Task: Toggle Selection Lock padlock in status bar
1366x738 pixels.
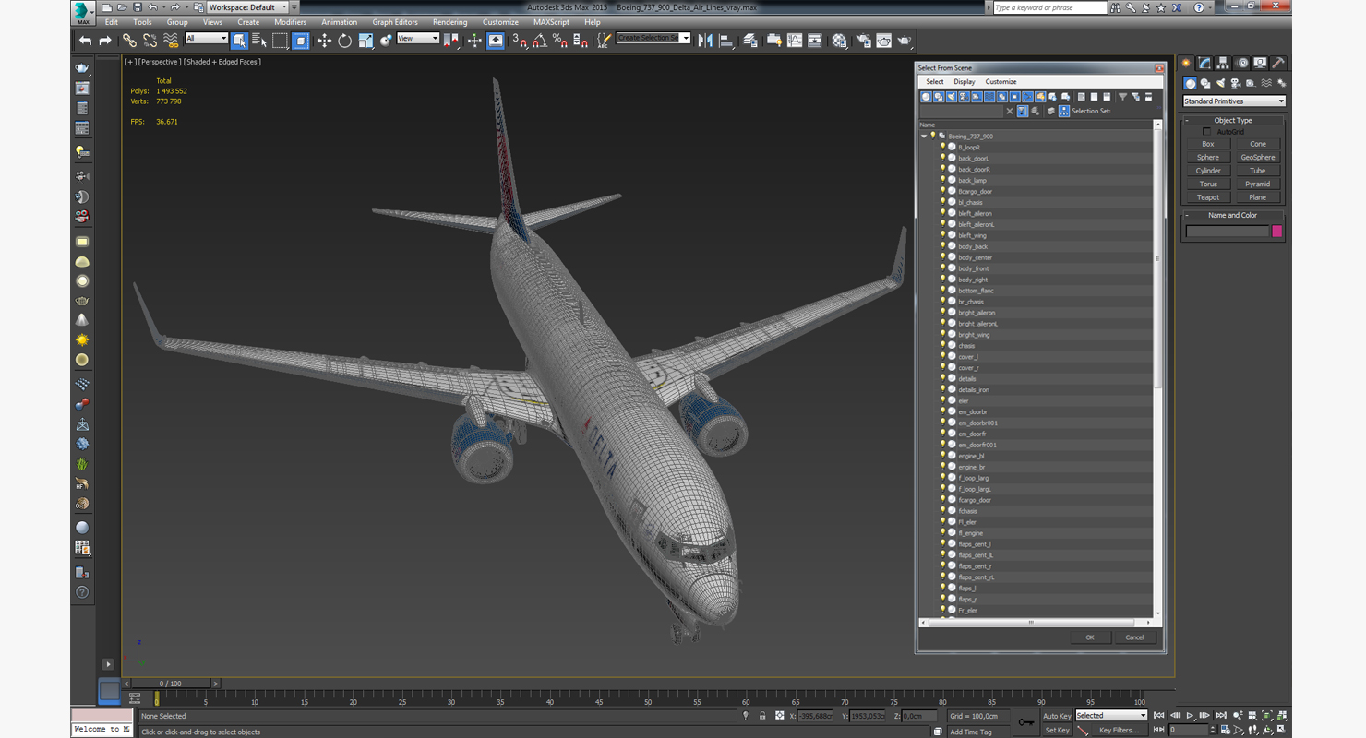Action: (x=762, y=716)
